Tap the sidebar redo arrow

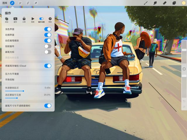184,107
